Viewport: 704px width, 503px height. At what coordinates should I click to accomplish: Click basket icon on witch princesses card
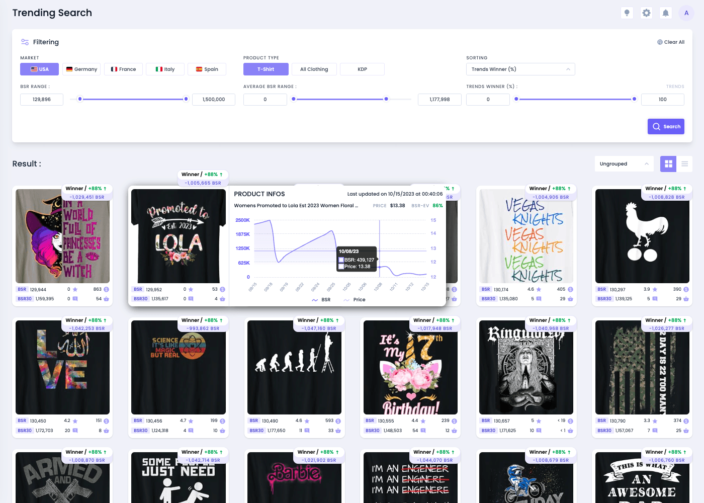(106, 299)
